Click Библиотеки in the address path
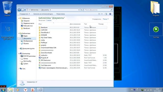The height and width of the screenshot is (92, 163). pyautogui.click(x=35, y=10)
